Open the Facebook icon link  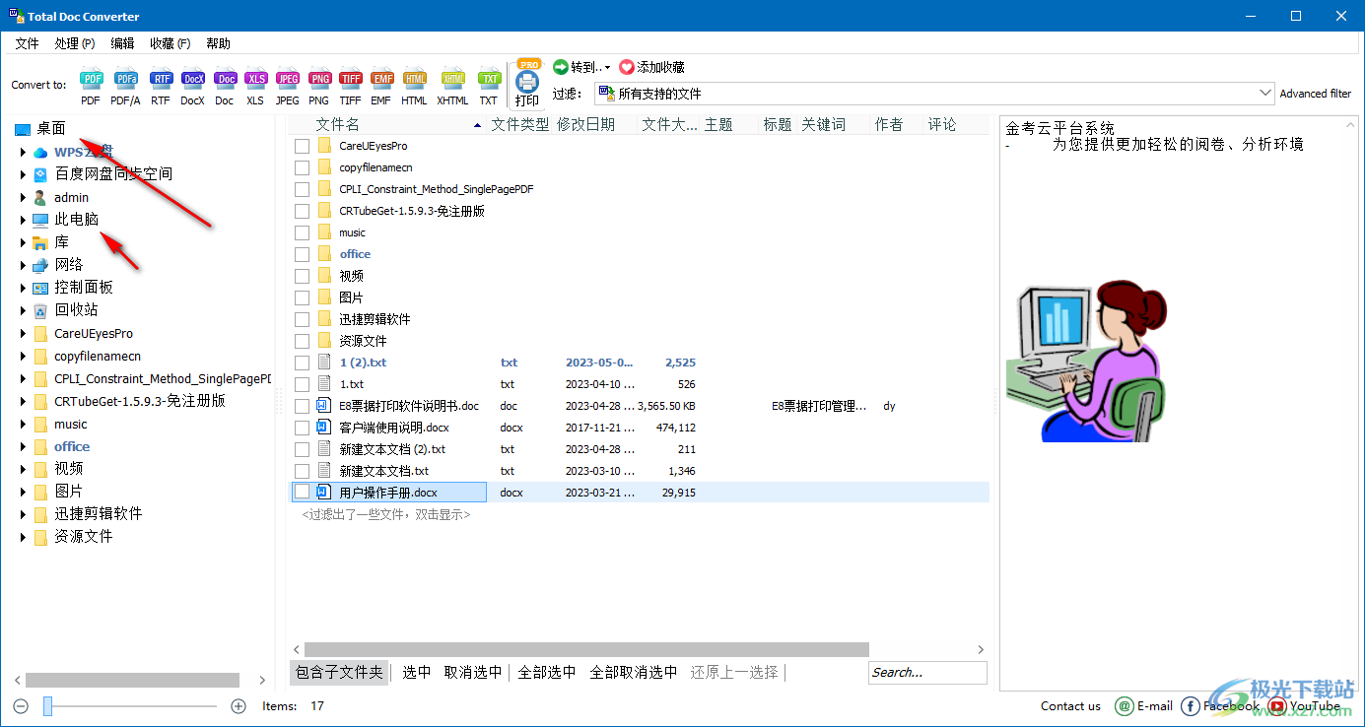(x=1191, y=705)
